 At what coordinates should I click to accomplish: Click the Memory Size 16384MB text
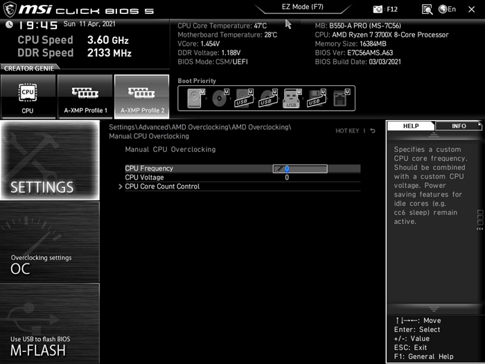pyautogui.click(x=351, y=44)
